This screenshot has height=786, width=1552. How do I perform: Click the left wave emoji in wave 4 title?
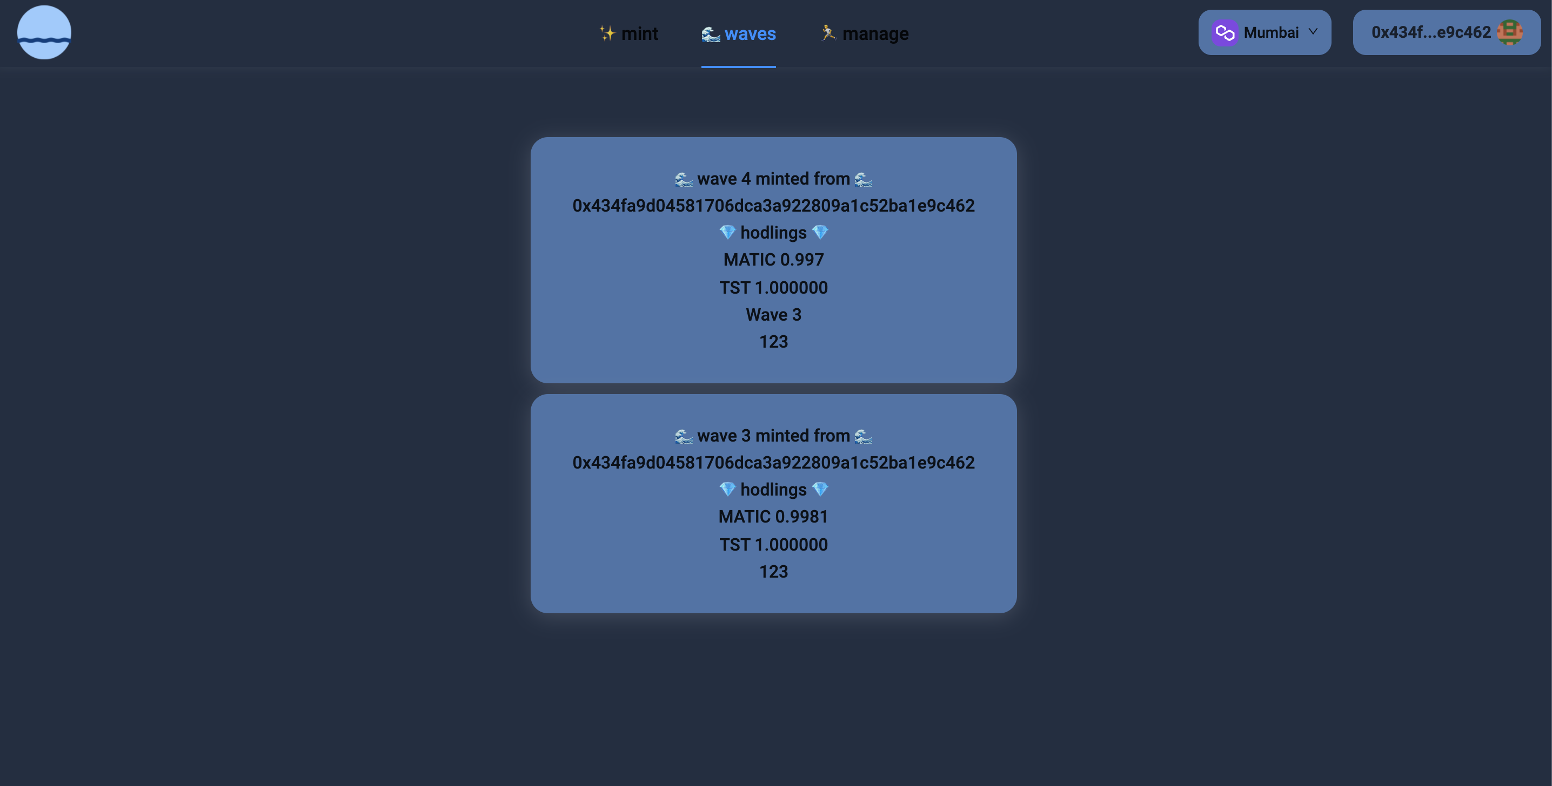point(684,179)
